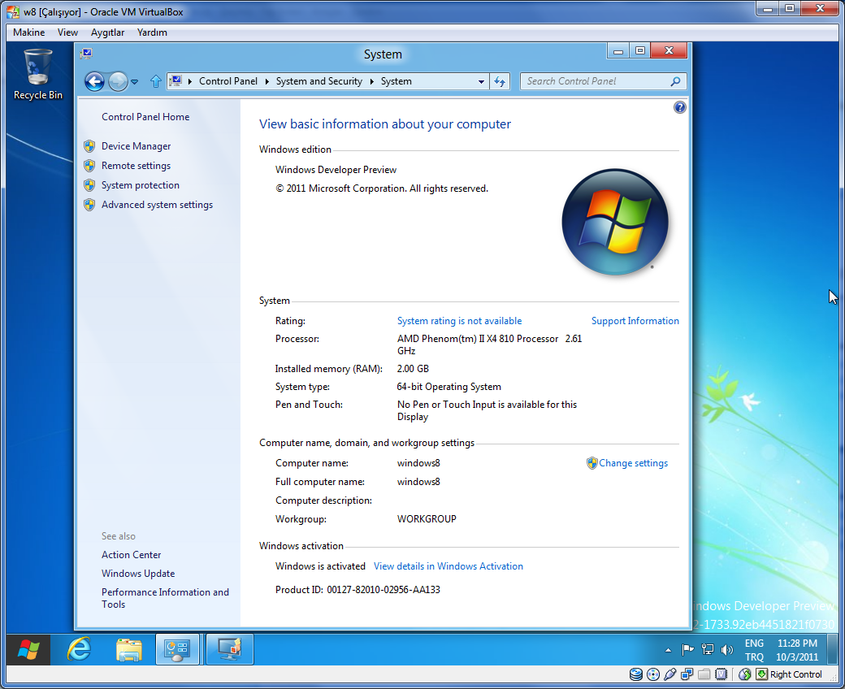Open the VirtualBox hard disks status icon

pyautogui.click(x=636, y=674)
